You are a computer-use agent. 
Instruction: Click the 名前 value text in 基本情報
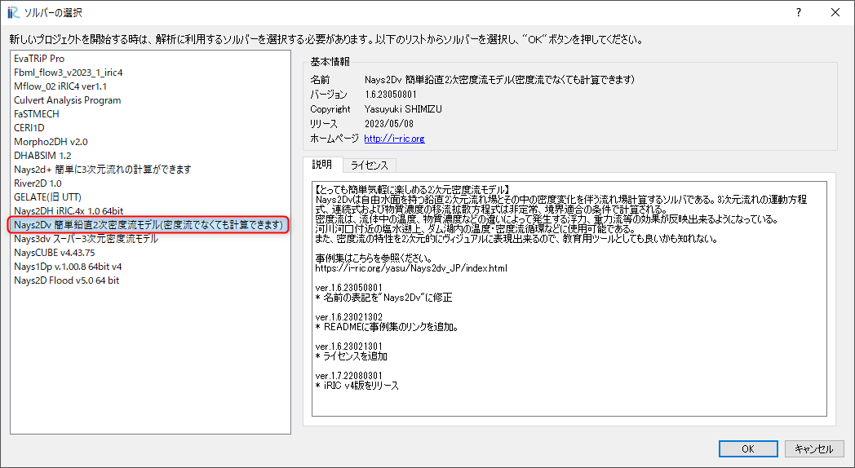pos(499,80)
